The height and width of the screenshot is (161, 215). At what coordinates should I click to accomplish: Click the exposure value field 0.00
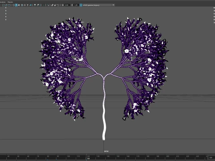coord(67,5)
